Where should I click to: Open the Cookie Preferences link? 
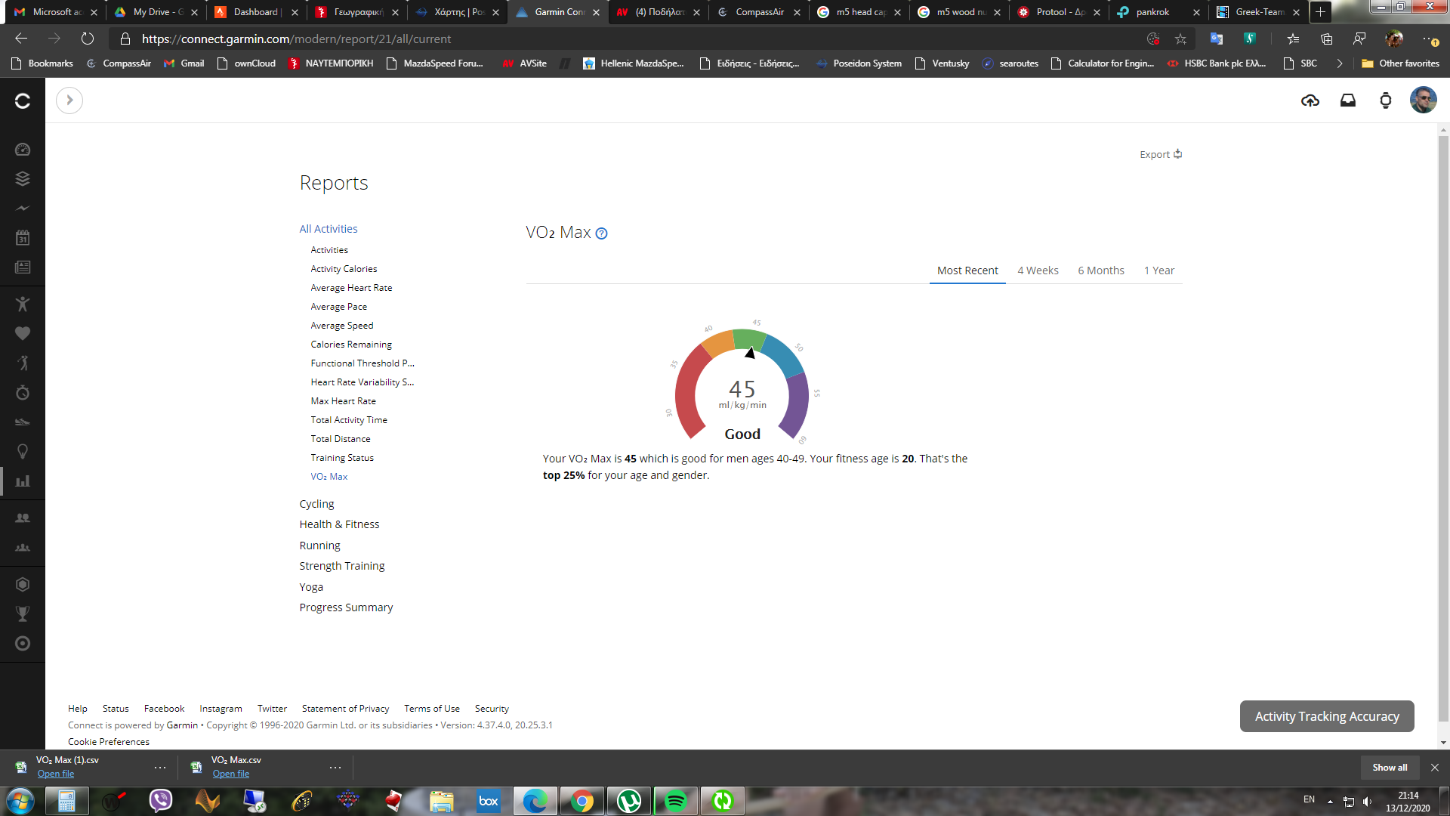[109, 742]
